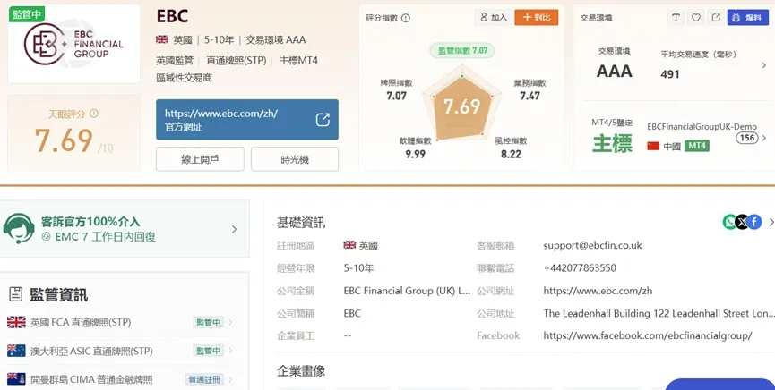775x390 pixels.
Task: Click the info icon beside 評分指數
Action: point(406,18)
